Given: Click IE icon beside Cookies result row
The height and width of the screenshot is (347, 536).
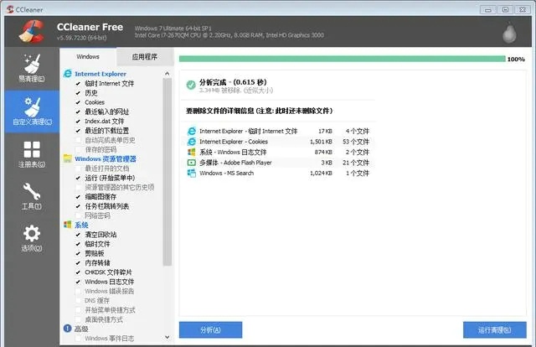Looking at the screenshot, I should pyautogui.click(x=192, y=142).
